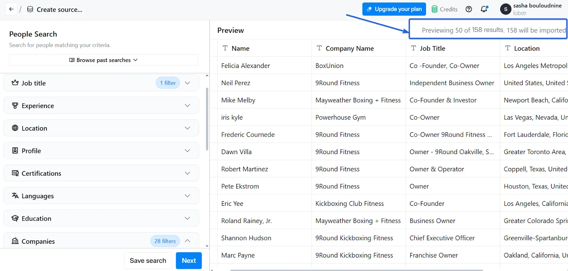Click the Location globe icon

15,128
